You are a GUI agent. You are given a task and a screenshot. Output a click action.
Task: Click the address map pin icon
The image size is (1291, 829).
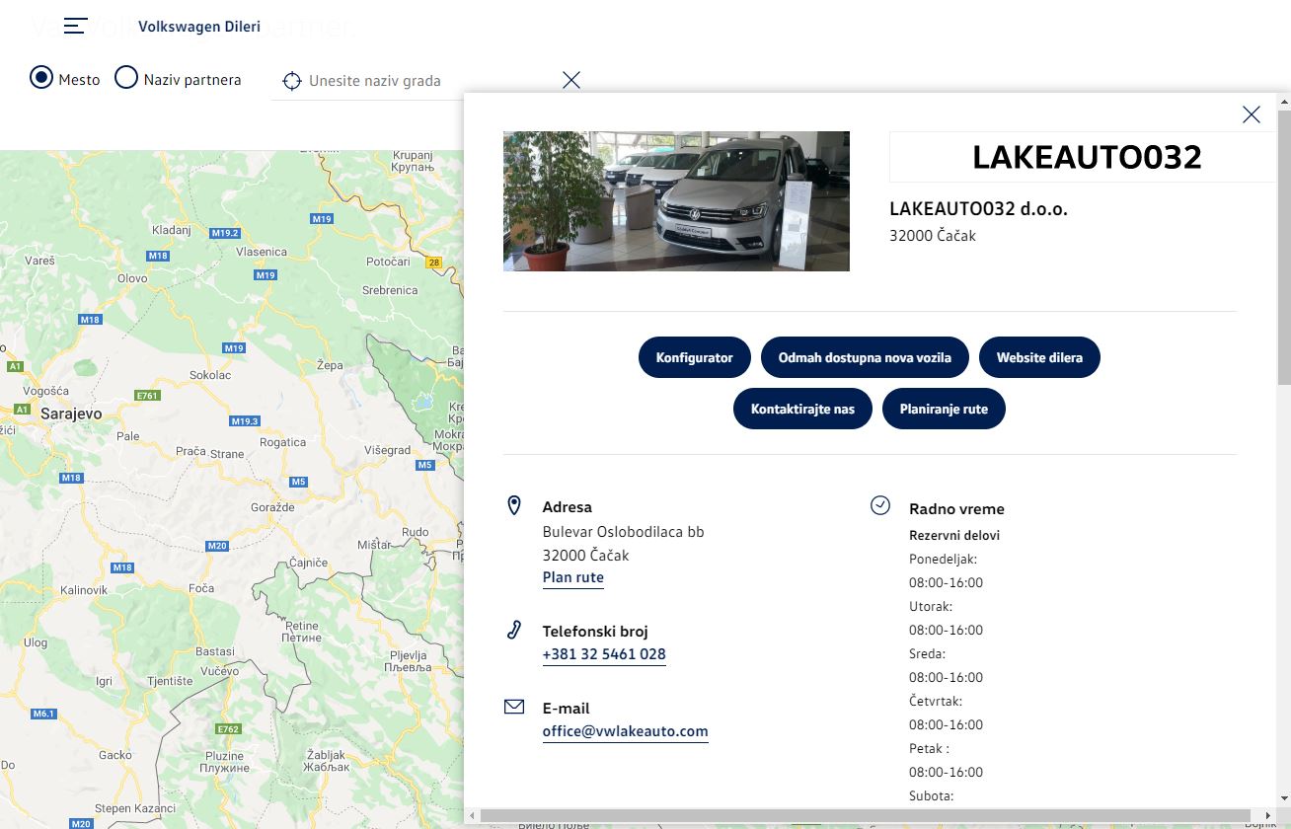514,506
